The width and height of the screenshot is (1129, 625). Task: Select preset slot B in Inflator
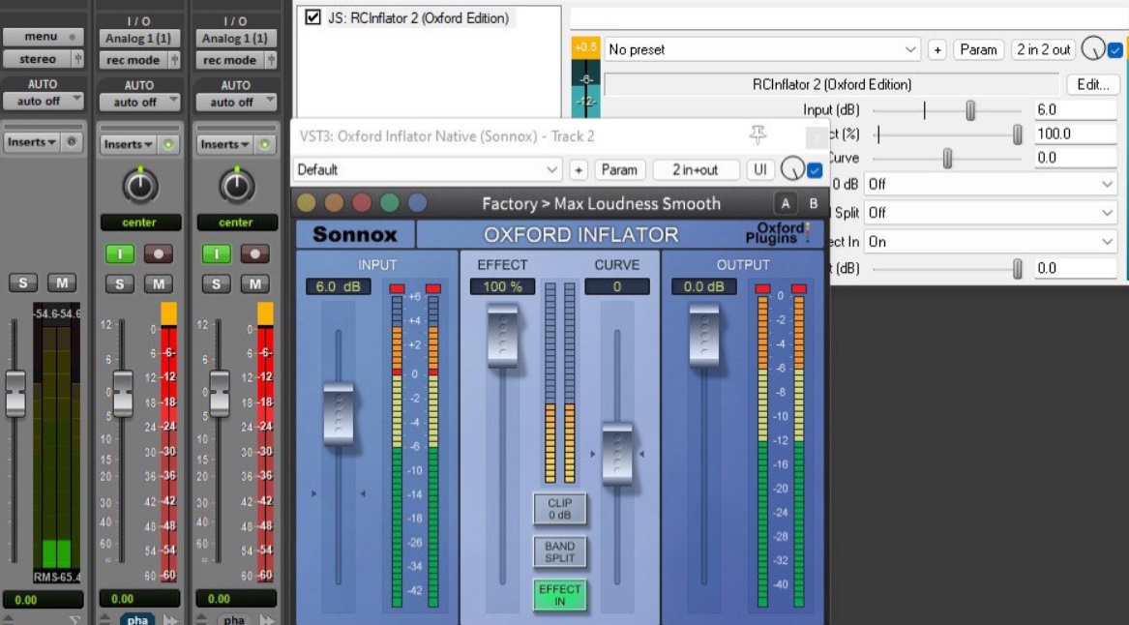[814, 204]
